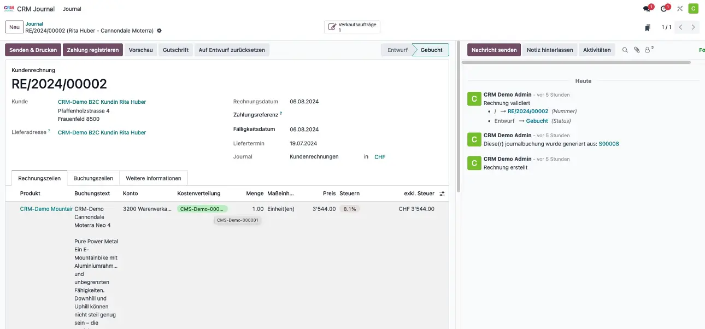The width and height of the screenshot is (705, 329).
Task: Open the green user avatar menu
Action: (x=693, y=9)
